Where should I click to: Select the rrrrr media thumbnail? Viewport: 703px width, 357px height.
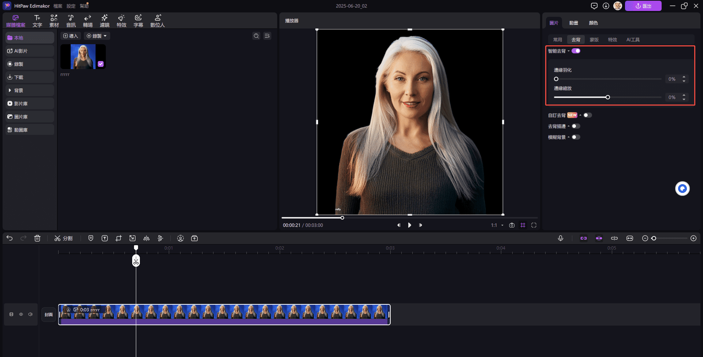83,57
